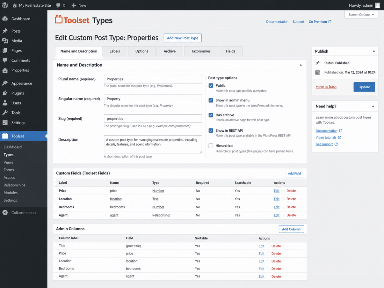Collapse the Publish box

pos(374,51)
